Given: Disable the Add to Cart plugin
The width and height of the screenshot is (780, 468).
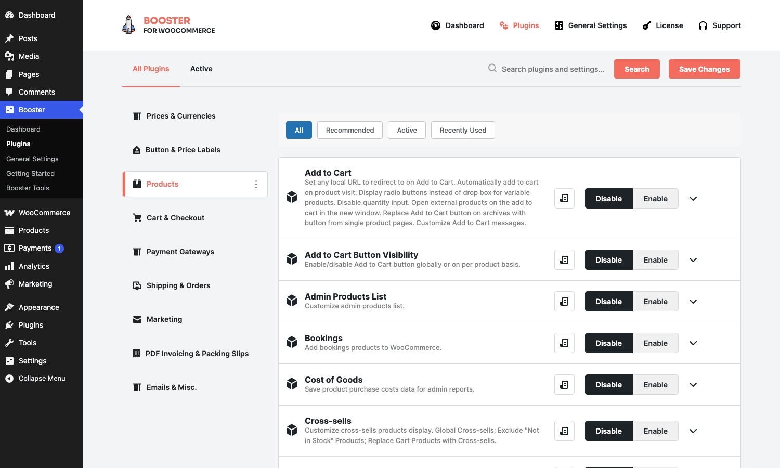Looking at the screenshot, I should tap(609, 198).
